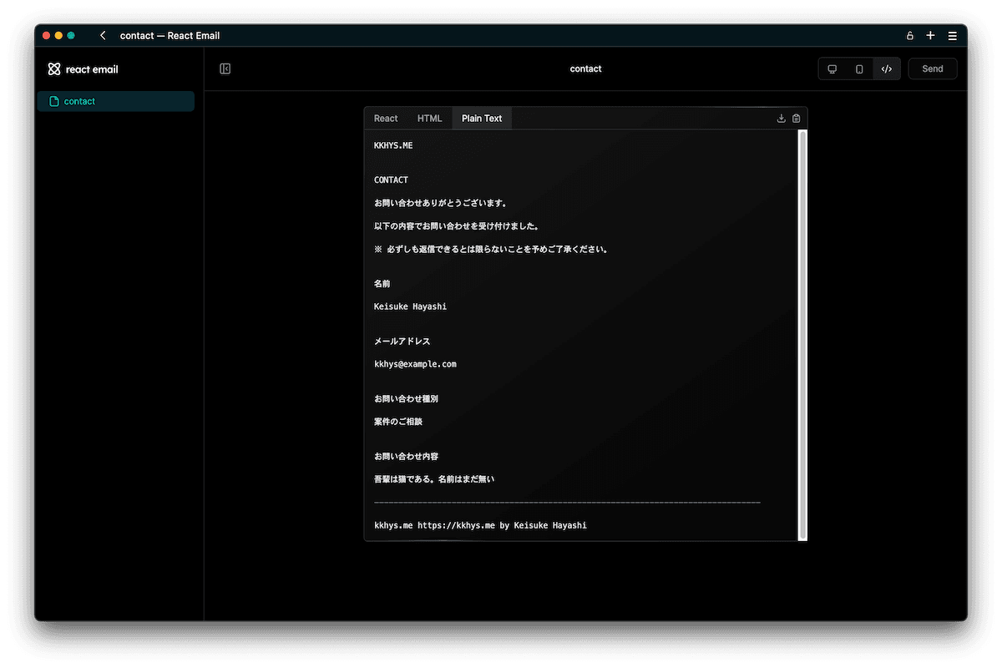Open the hamburger menu

(x=952, y=35)
